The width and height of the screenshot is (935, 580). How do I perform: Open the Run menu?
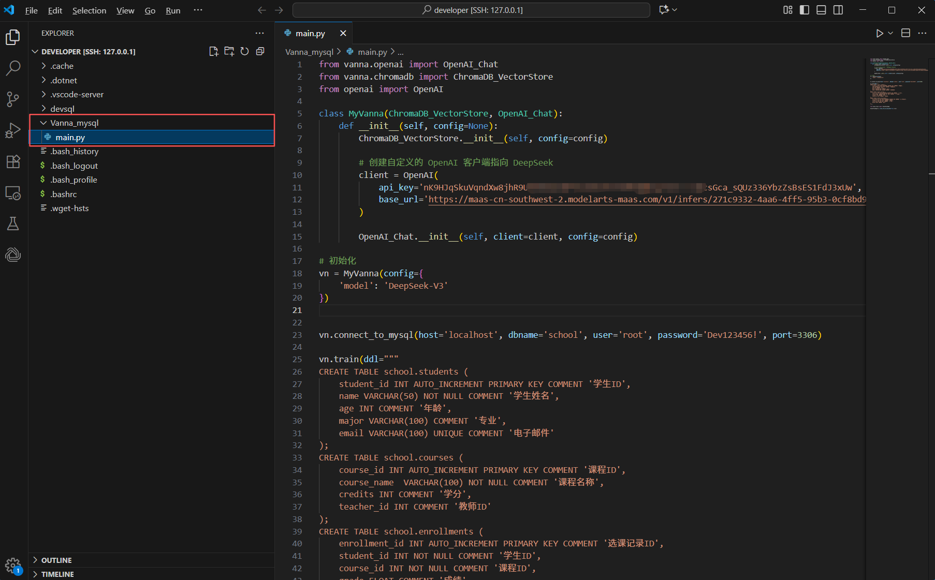(173, 10)
